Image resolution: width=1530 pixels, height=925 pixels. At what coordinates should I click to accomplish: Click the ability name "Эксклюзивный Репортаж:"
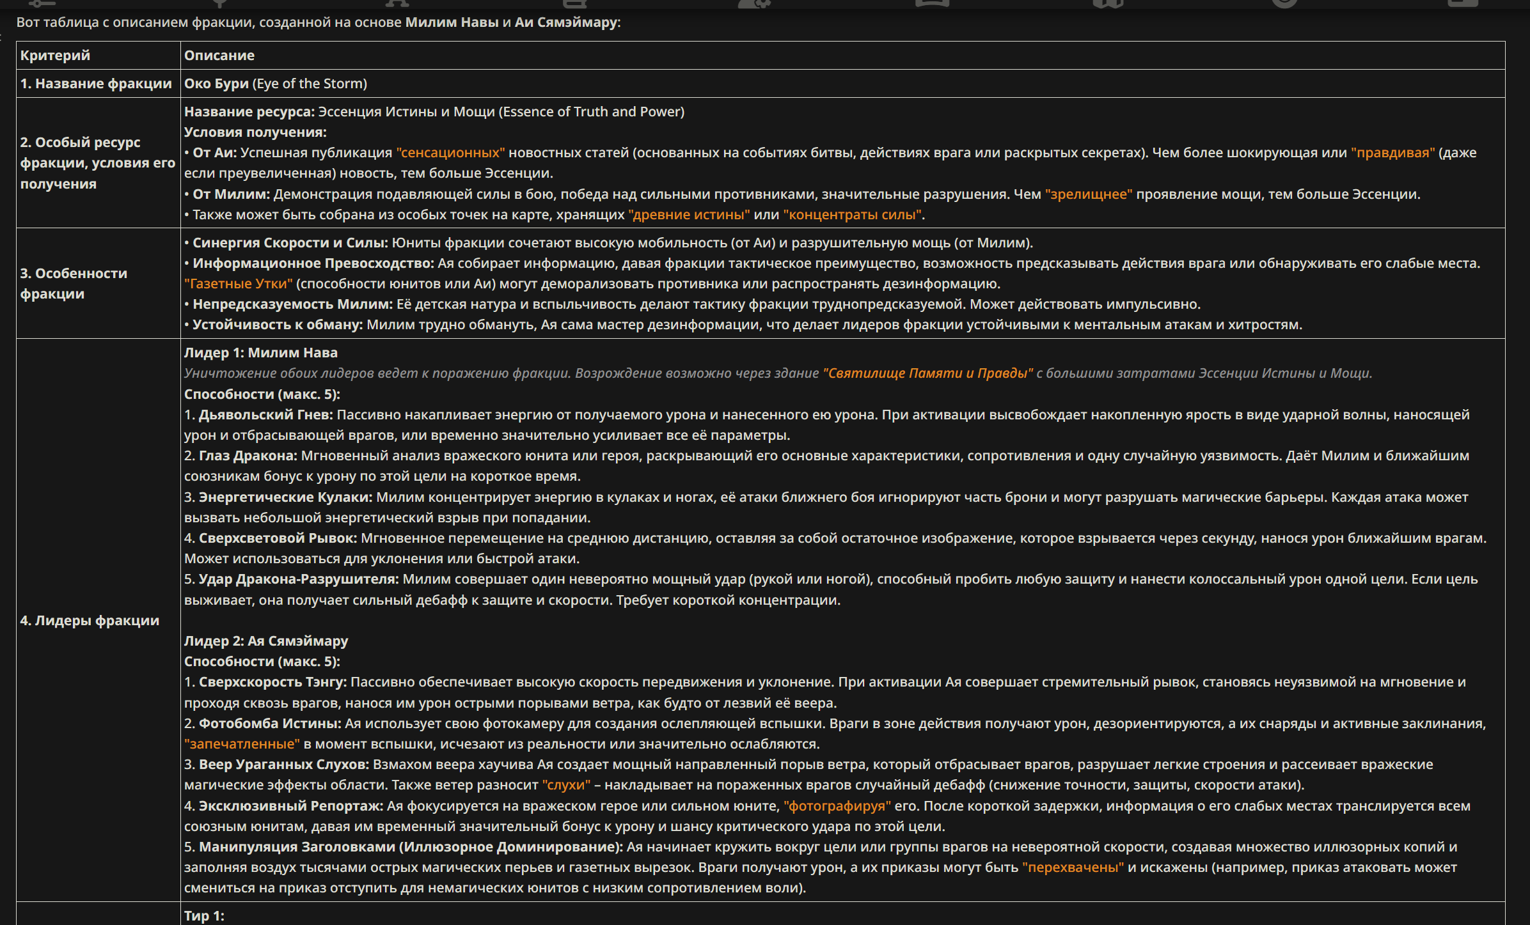291,806
